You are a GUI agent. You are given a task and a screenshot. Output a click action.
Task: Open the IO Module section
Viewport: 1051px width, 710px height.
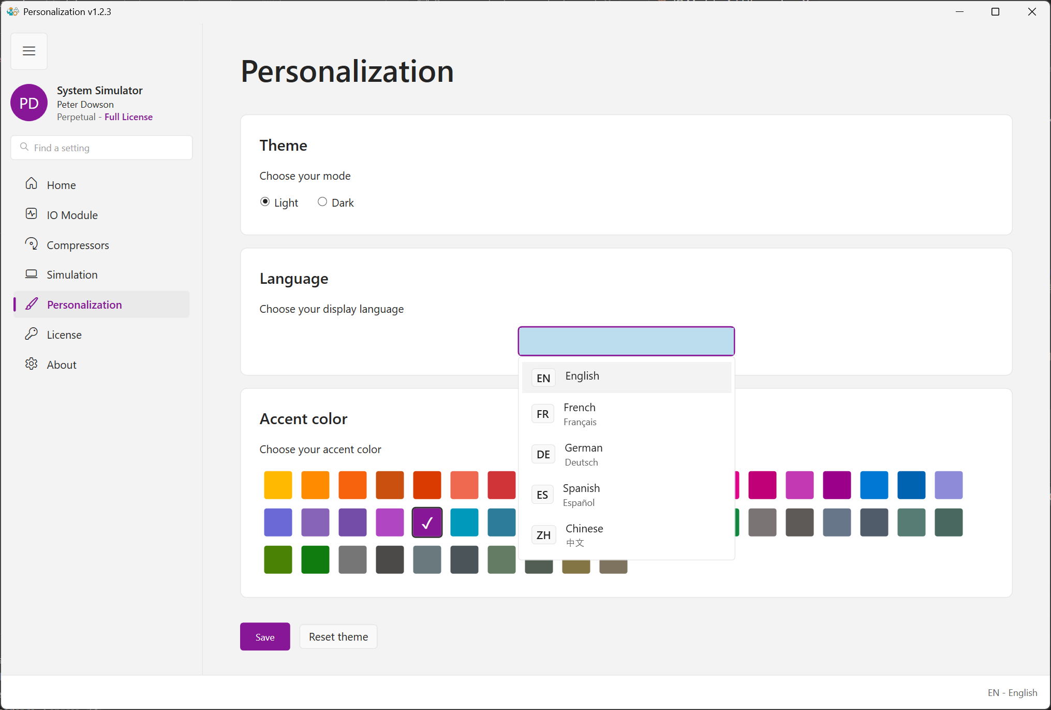(x=72, y=214)
